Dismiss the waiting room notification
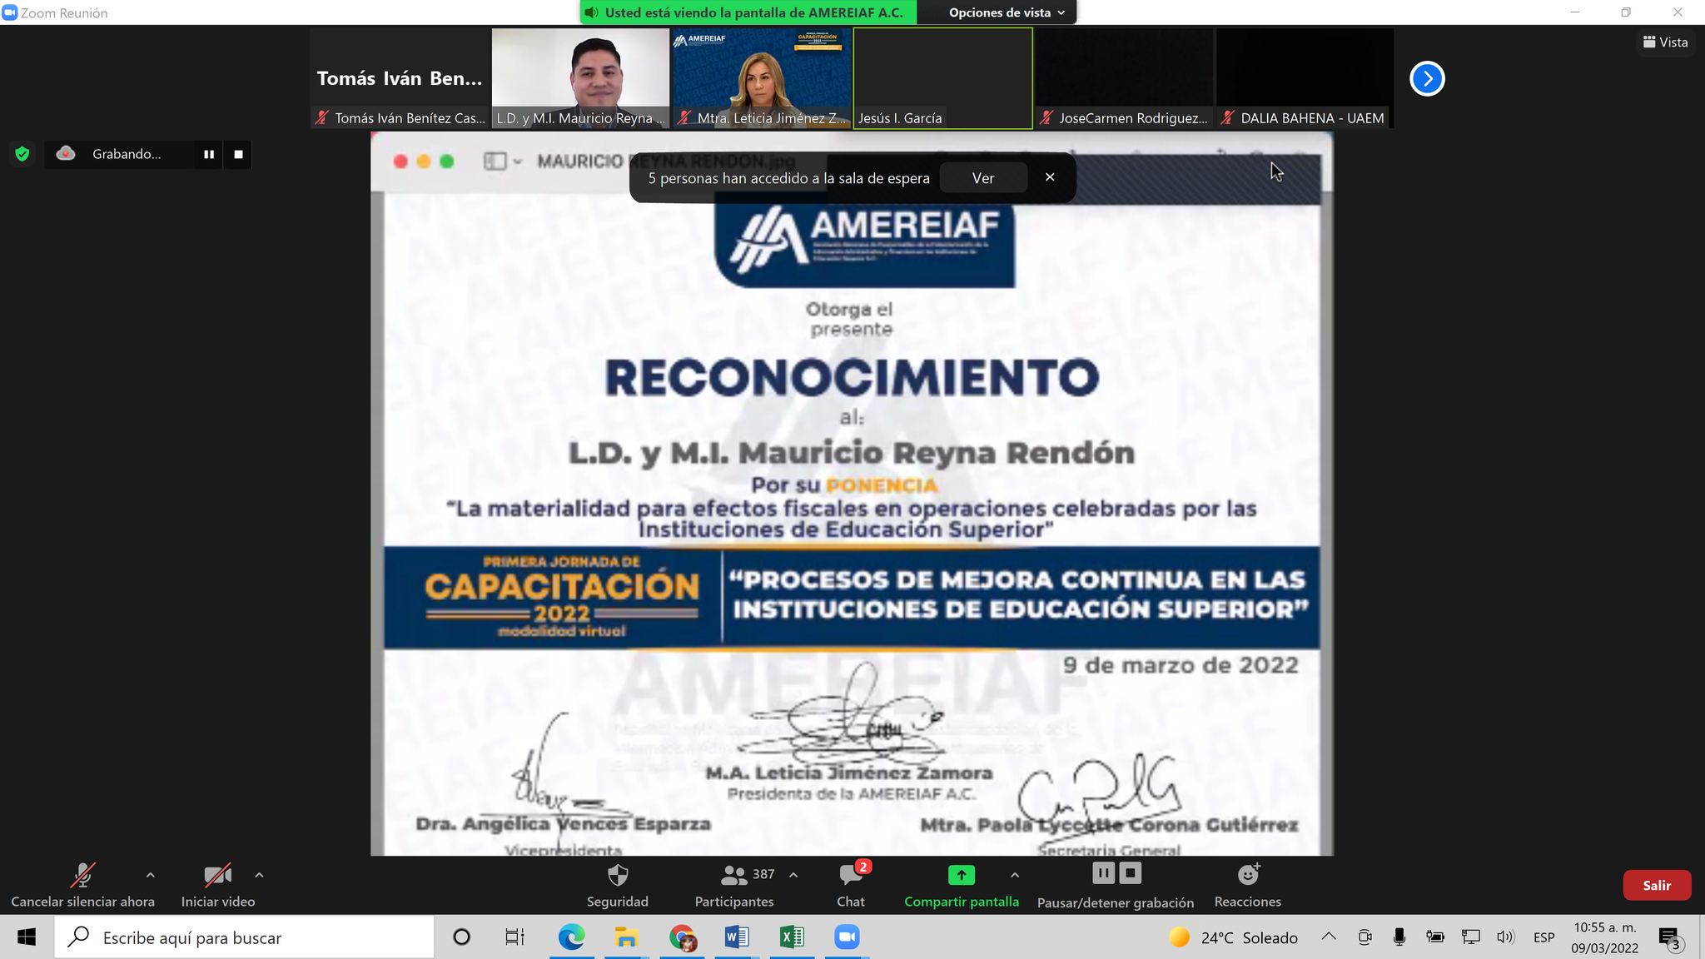The height and width of the screenshot is (959, 1705). pos(1050,177)
